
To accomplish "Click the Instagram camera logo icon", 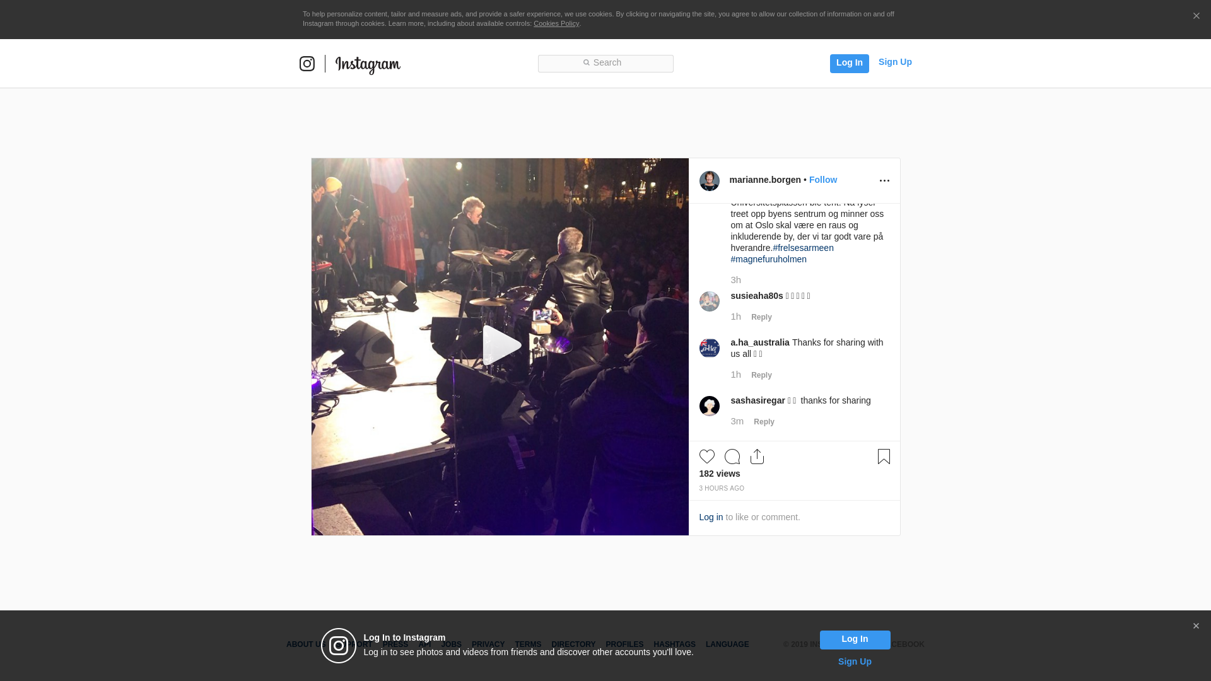I will point(307,64).
